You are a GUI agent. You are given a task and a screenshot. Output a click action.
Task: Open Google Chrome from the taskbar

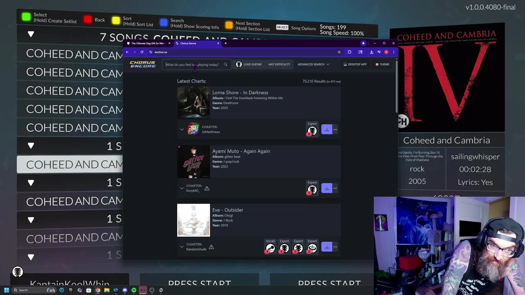pos(98,290)
